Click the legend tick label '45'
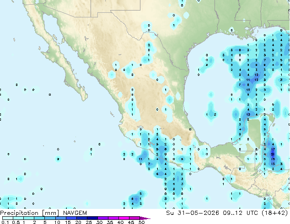Viewport: 290px width, 224px height. [x=131, y=222]
